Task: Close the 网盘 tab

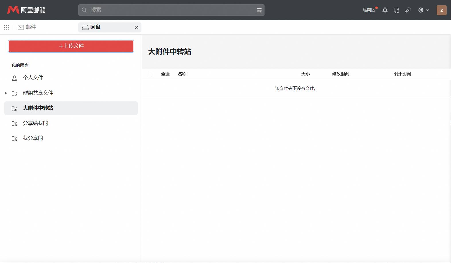Action: [137, 27]
